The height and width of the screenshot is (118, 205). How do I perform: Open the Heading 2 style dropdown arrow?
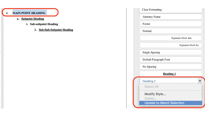coord(200,81)
